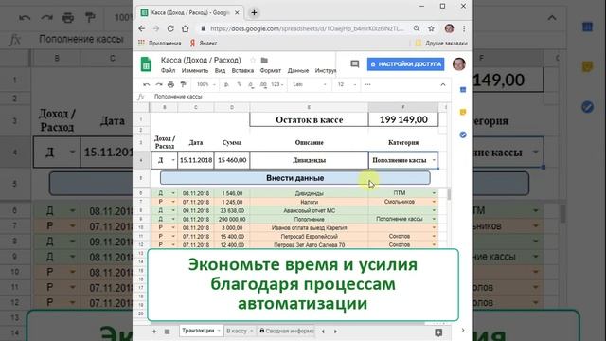
Task: Click the Внести данные button
Action: 294,178
